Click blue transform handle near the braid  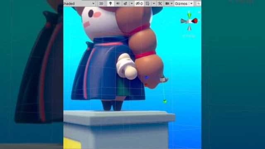[x=147, y=77]
